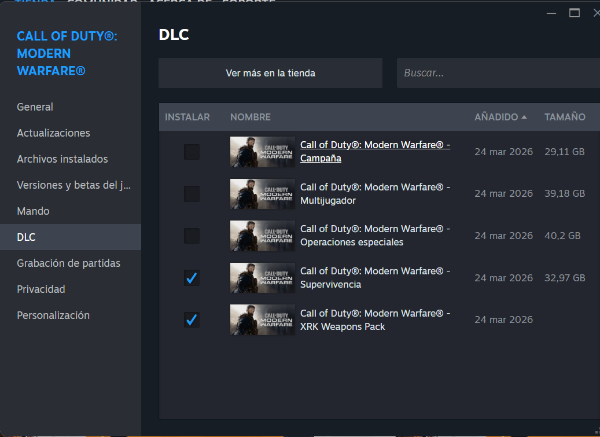The height and width of the screenshot is (437, 600).
Task: Switch to Archivos instalados section
Action: [x=62, y=159]
